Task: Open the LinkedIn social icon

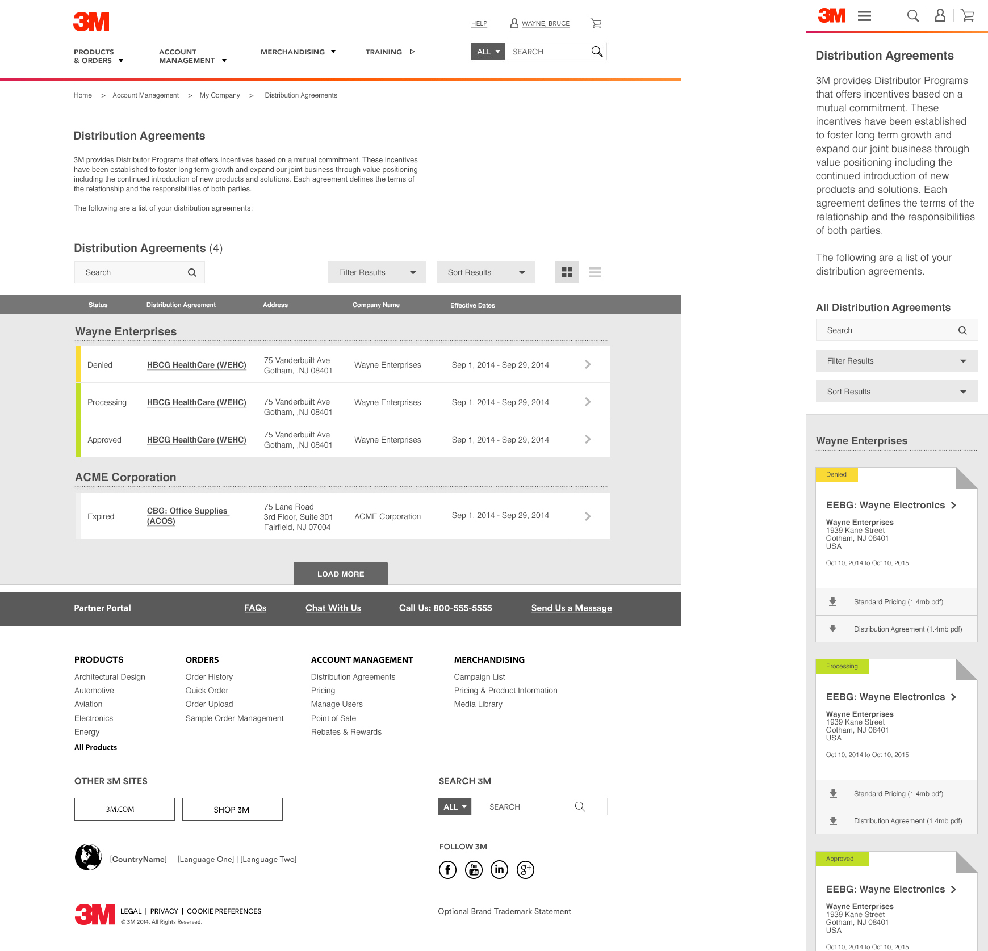Action: pyautogui.click(x=499, y=869)
